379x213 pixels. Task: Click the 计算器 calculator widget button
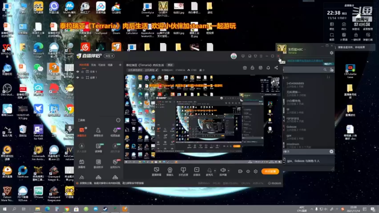click(x=343, y=37)
